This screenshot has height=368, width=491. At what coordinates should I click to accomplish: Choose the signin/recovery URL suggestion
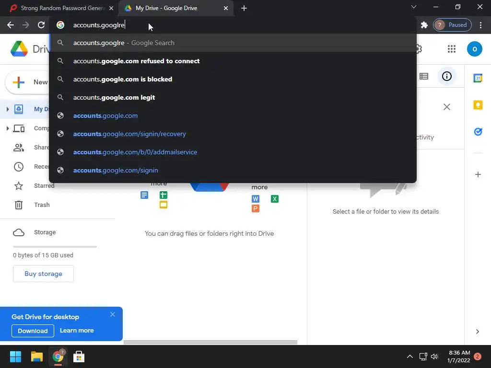[233, 134]
